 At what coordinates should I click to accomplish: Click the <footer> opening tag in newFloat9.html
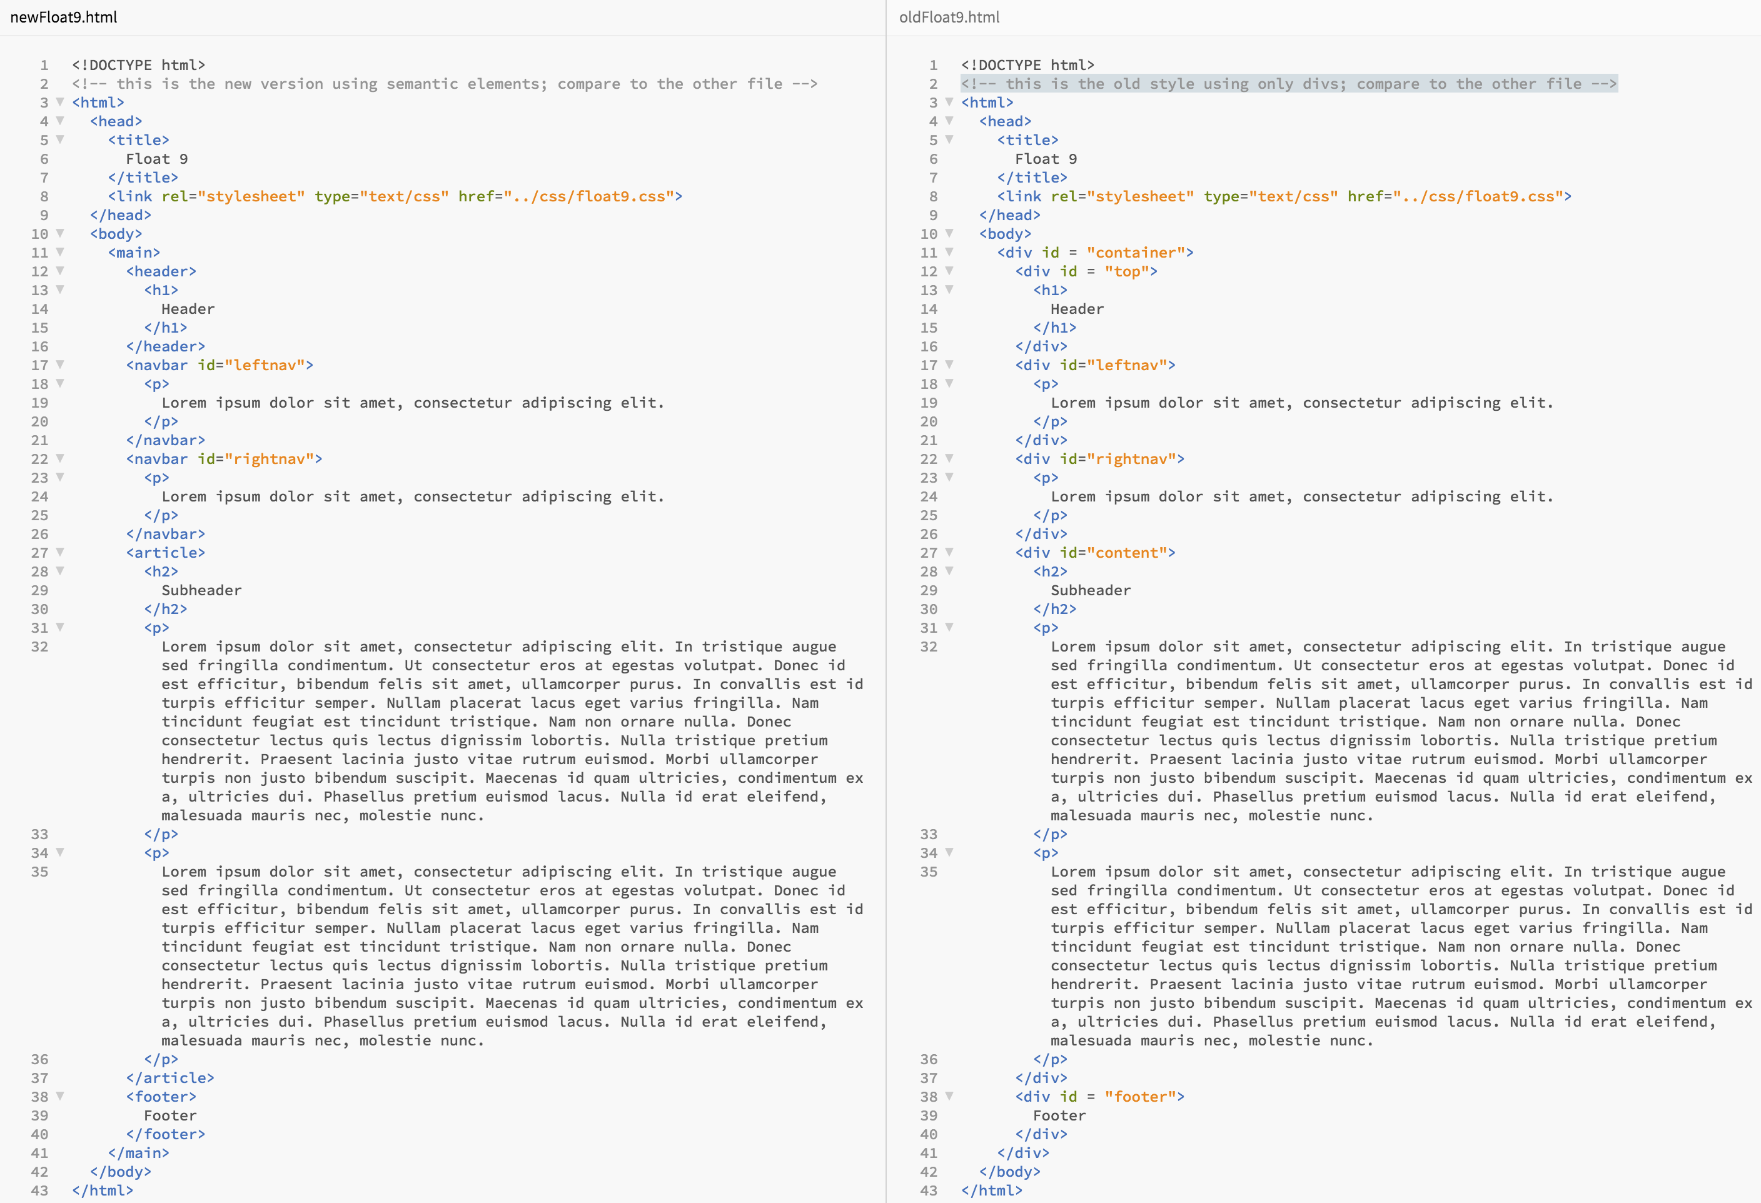(x=161, y=1096)
